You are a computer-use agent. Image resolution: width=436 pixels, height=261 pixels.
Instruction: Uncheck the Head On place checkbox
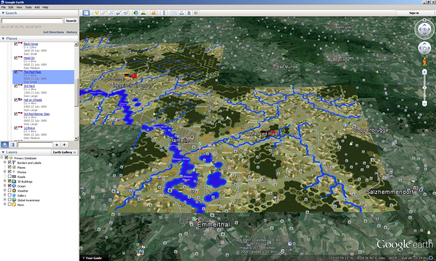click(x=16, y=58)
